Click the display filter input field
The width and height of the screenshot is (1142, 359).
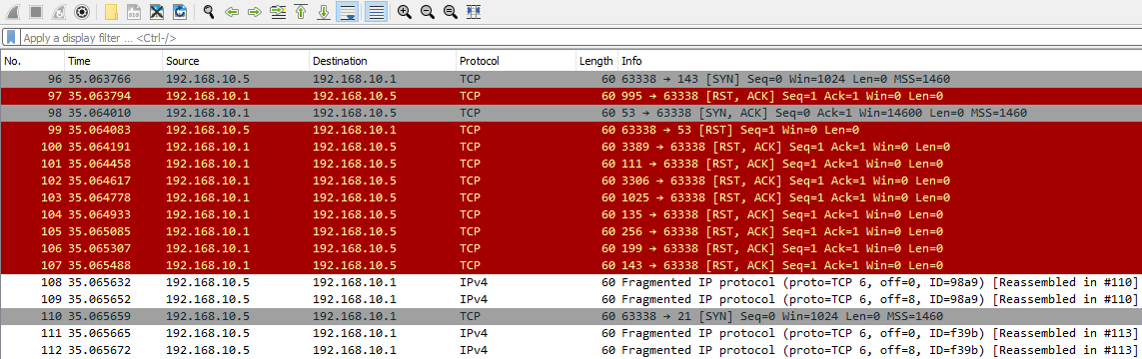pos(579,37)
